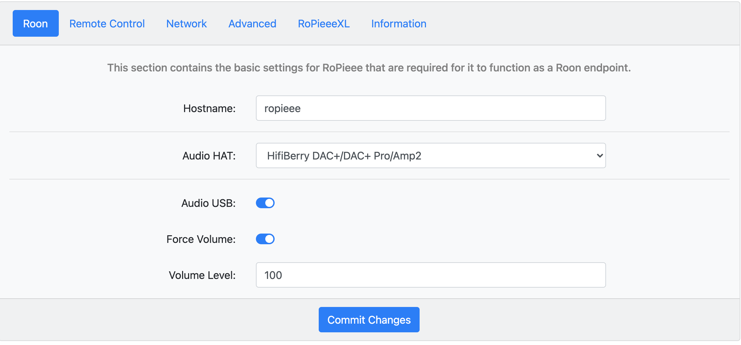The width and height of the screenshot is (741, 345).
Task: Go to the Advanced tab
Action: tap(252, 24)
